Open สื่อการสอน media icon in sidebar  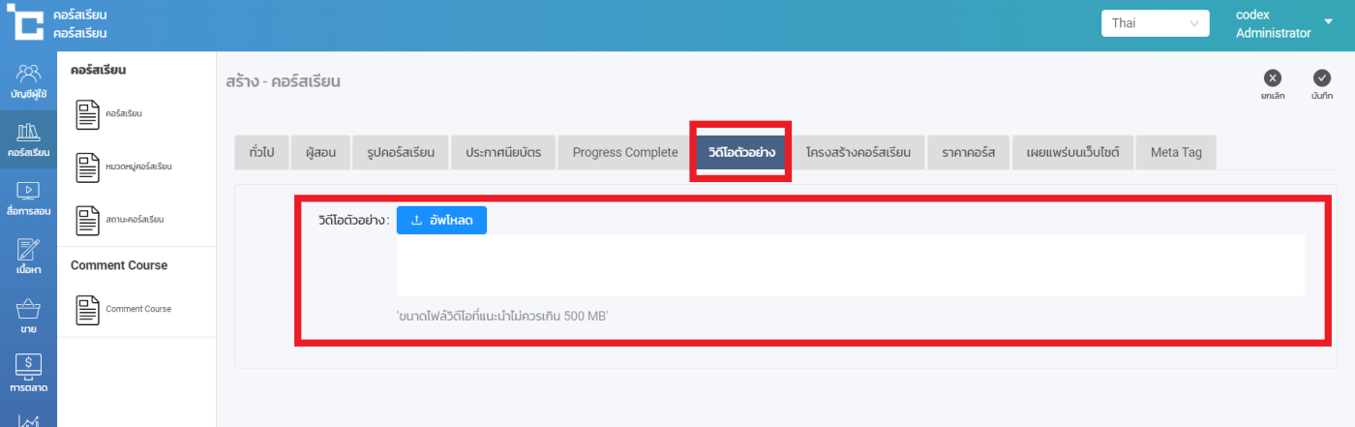[28, 192]
